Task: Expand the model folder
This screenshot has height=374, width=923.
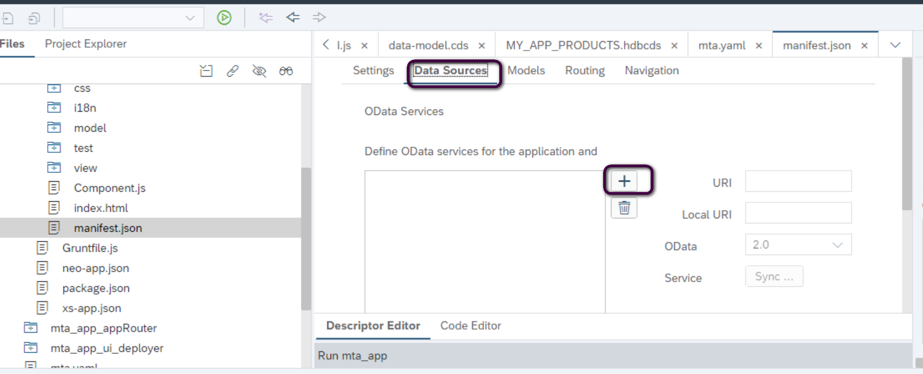Action: tap(54, 128)
